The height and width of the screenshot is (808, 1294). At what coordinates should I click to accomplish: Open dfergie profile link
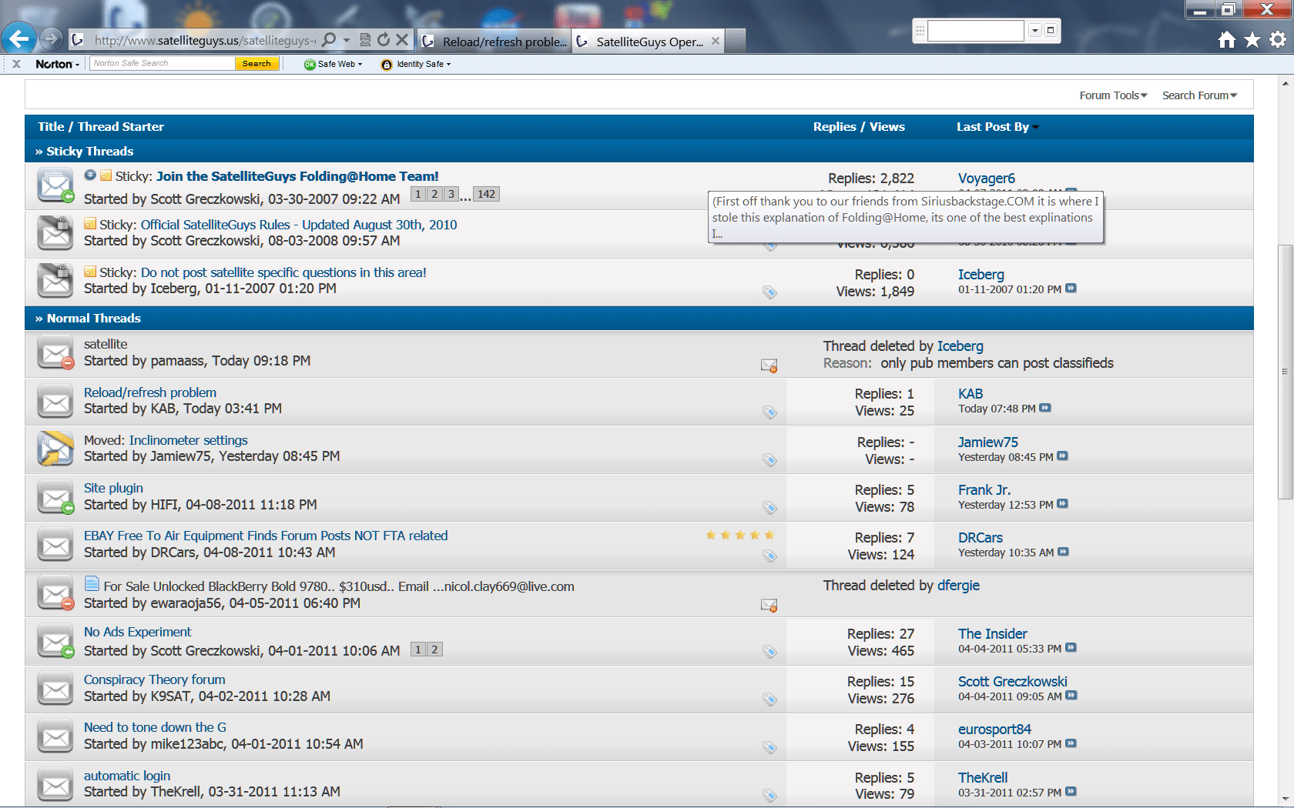[x=958, y=586]
